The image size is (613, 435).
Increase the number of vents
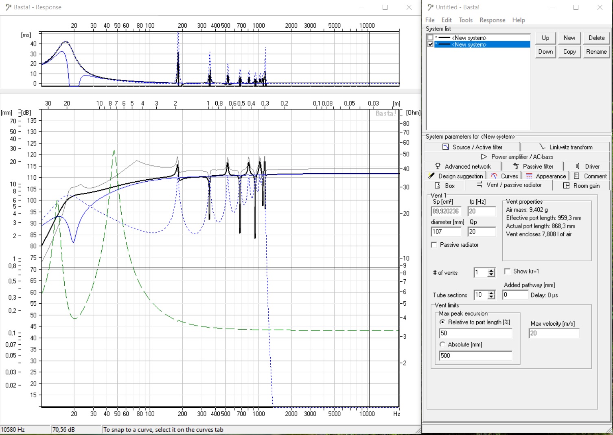pyautogui.click(x=491, y=270)
